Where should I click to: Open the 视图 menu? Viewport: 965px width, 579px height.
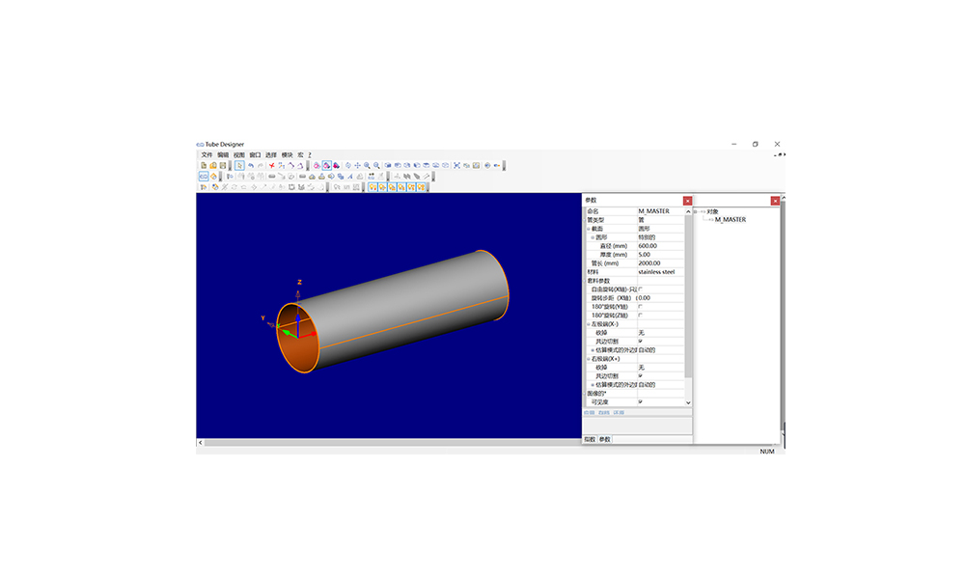238,155
